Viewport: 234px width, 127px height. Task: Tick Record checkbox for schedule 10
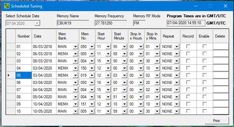[x=188, y=111]
